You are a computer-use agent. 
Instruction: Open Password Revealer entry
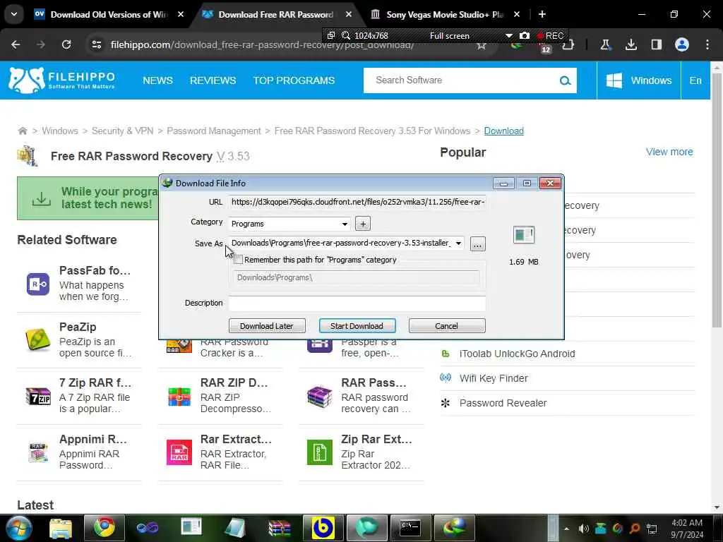click(x=503, y=403)
